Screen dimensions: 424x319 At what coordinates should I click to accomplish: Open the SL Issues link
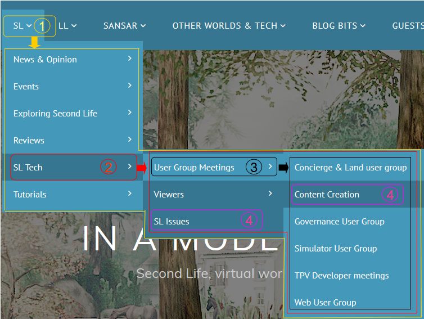(172, 222)
